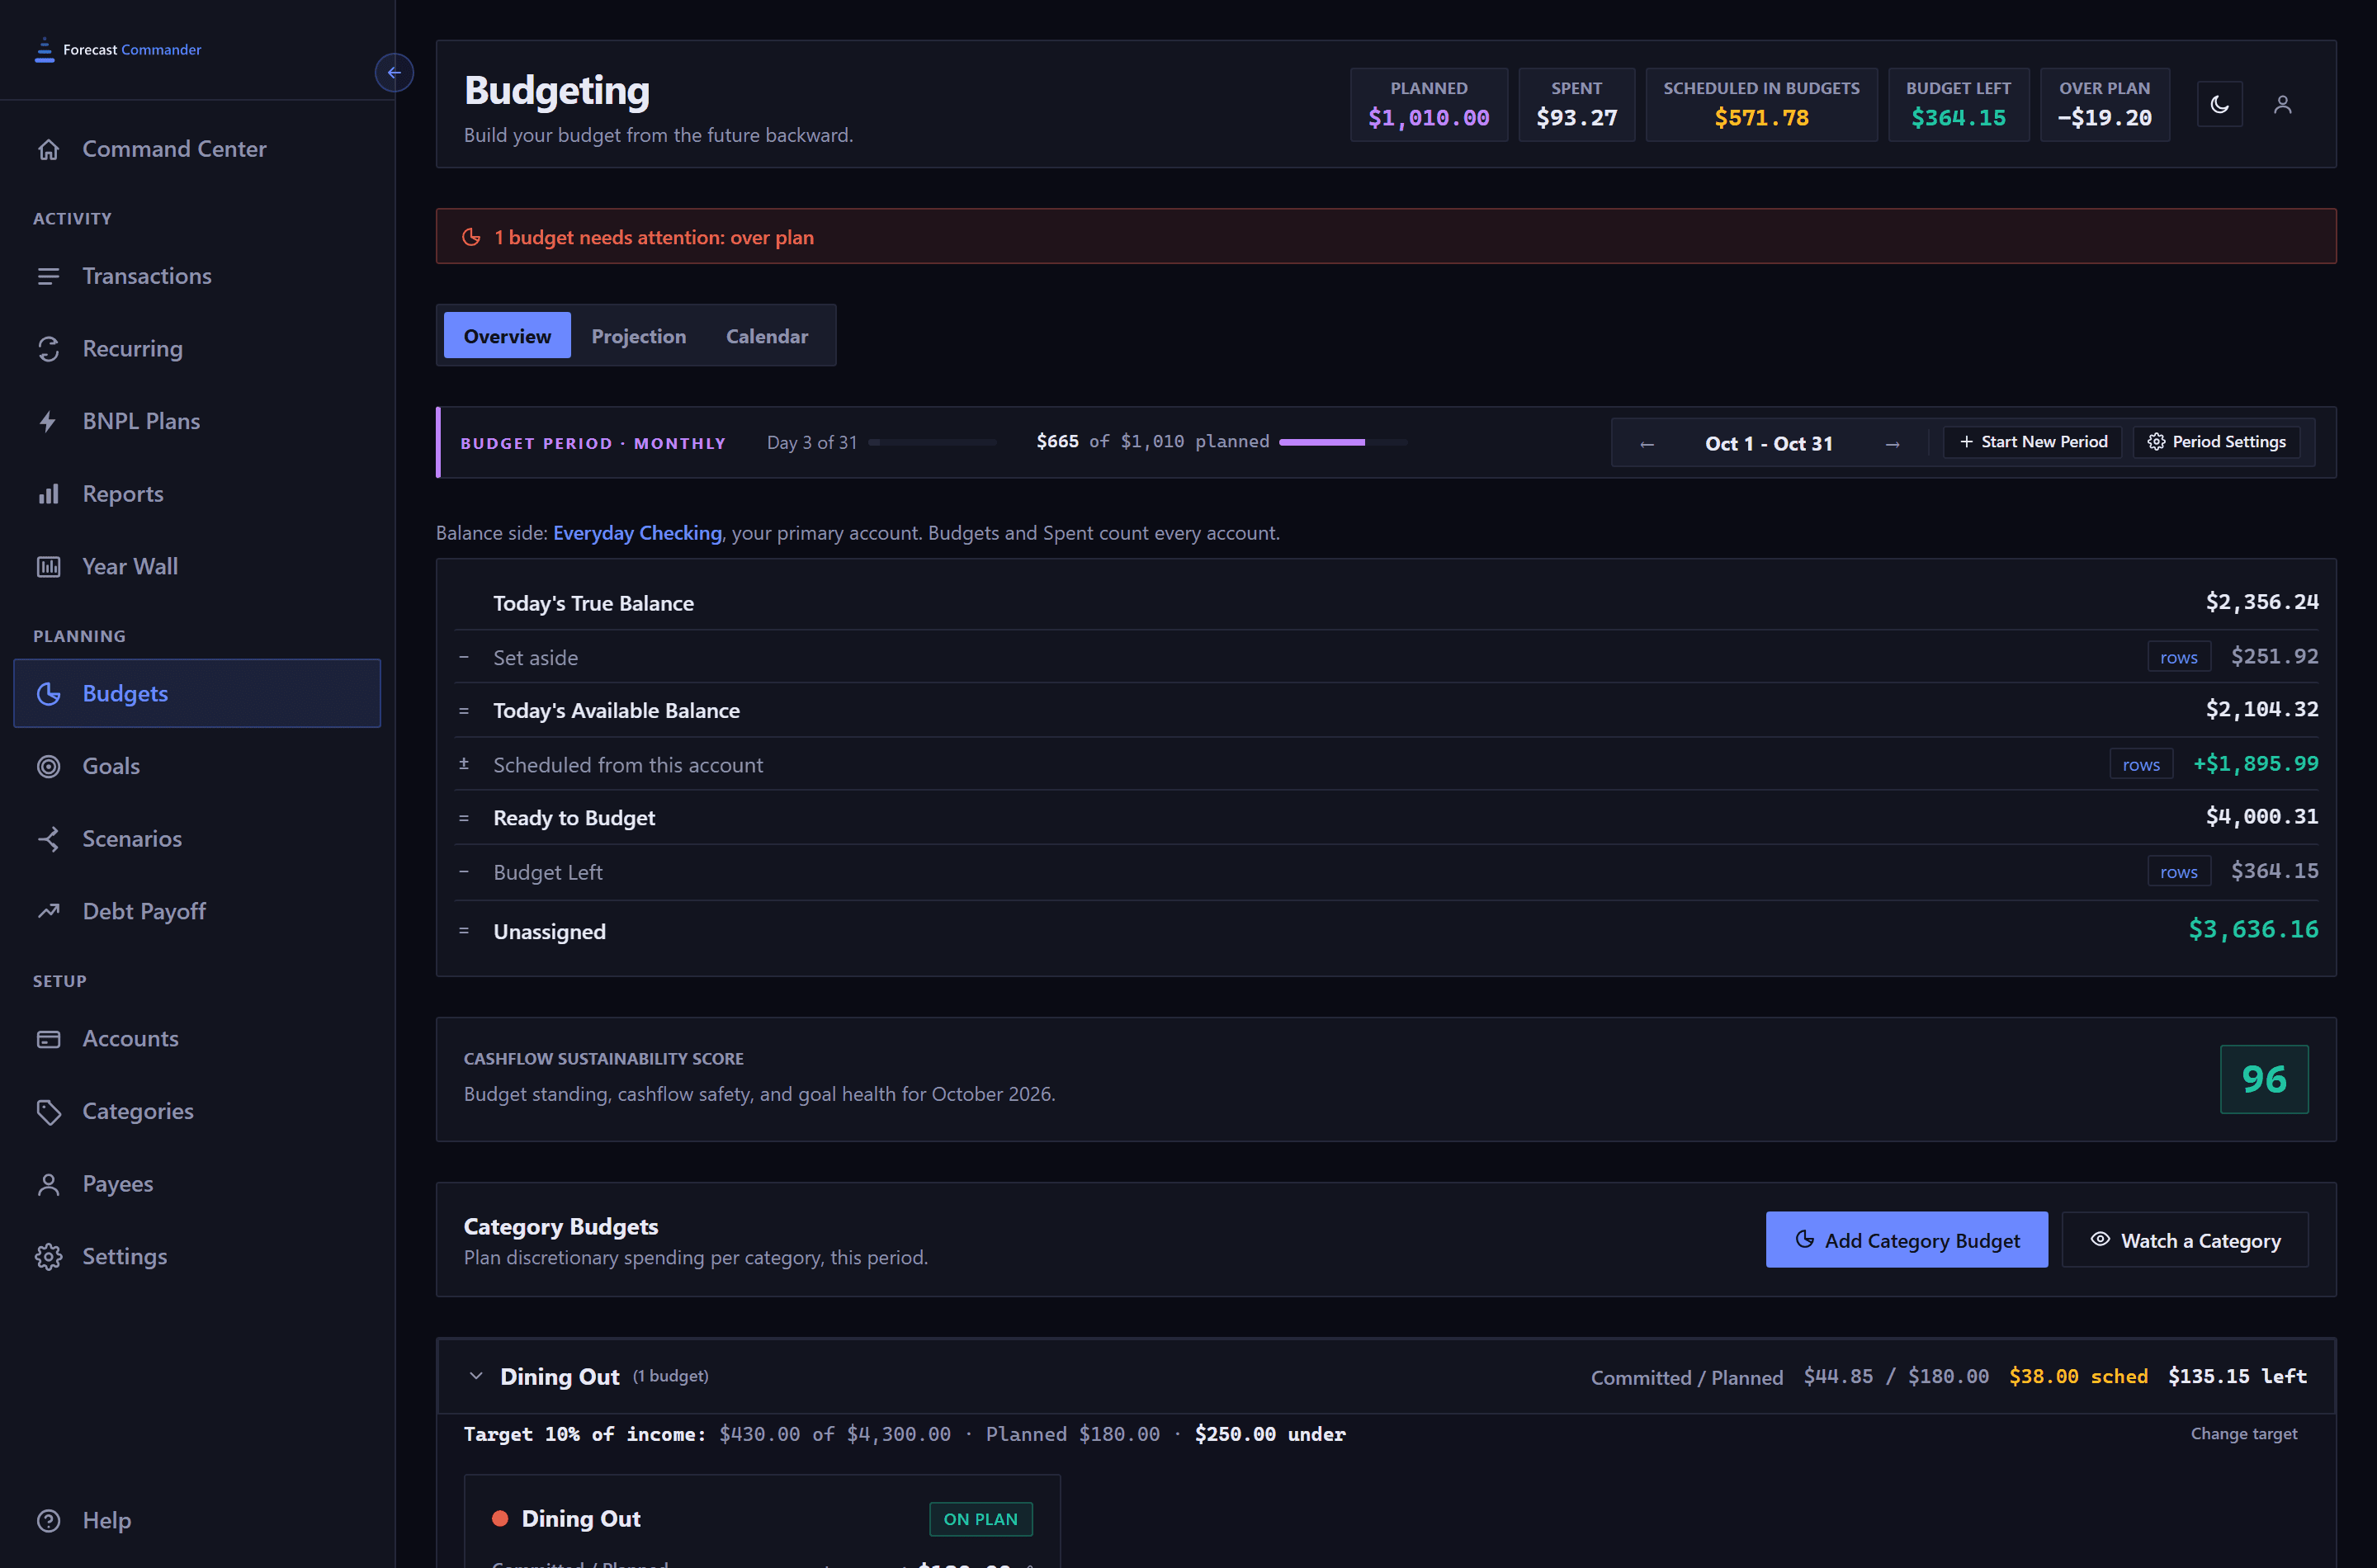Expand rows for the Set aside line
The image size is (2377, 1568).
(2178, 657)
